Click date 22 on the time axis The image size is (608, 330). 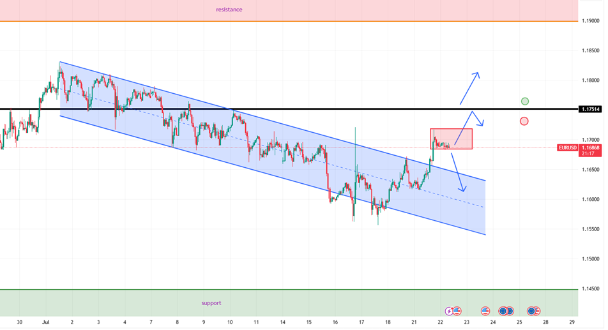(x=441, y=322)
